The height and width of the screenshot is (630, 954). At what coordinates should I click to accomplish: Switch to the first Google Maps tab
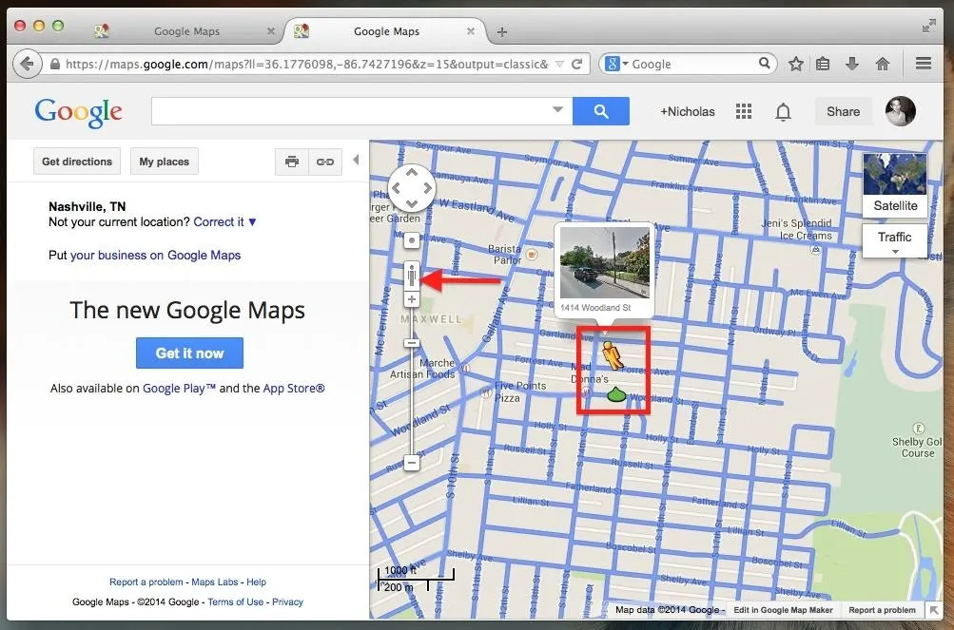click(x=186, y=31)
